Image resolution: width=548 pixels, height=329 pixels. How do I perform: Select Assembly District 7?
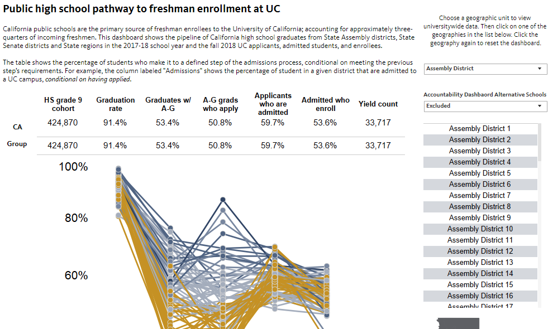[479, 195]
